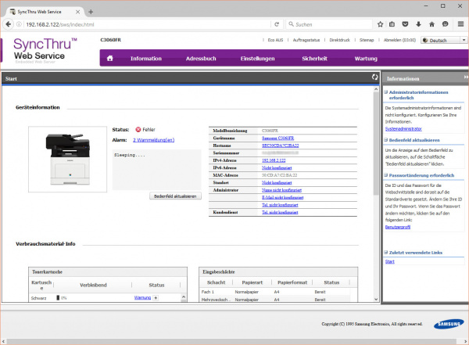Open the Firefox hamburger menu
This screenshot has width=469, height=345.
[x=460, y=24]
